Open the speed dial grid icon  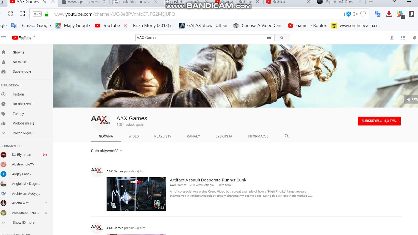coord(22,14)
